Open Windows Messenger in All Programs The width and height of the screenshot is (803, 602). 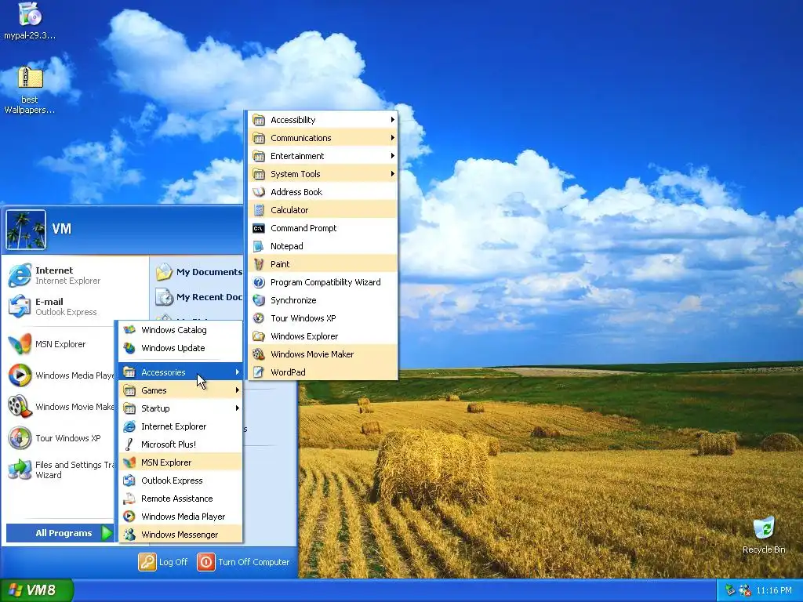pos(180,535)
